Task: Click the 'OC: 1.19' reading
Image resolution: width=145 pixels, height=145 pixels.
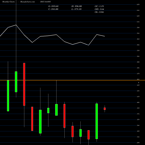Action: (x=99, y=6)
